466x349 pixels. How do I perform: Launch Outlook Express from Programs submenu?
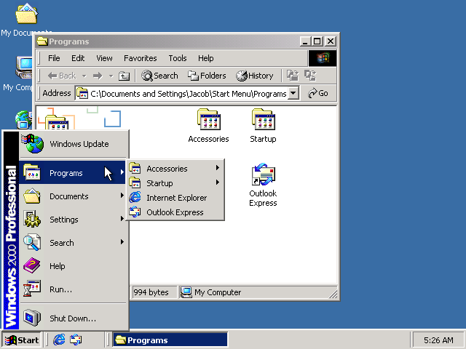coord(175,212)
